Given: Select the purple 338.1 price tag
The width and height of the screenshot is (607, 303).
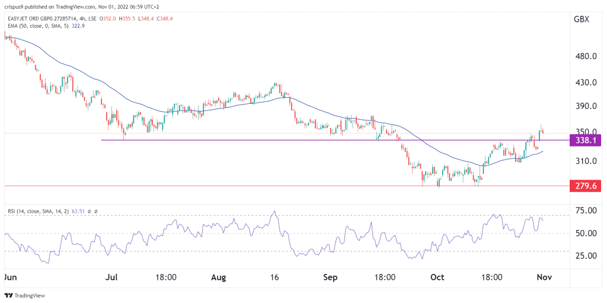Looking at the screenshot, I should (586, 141).
